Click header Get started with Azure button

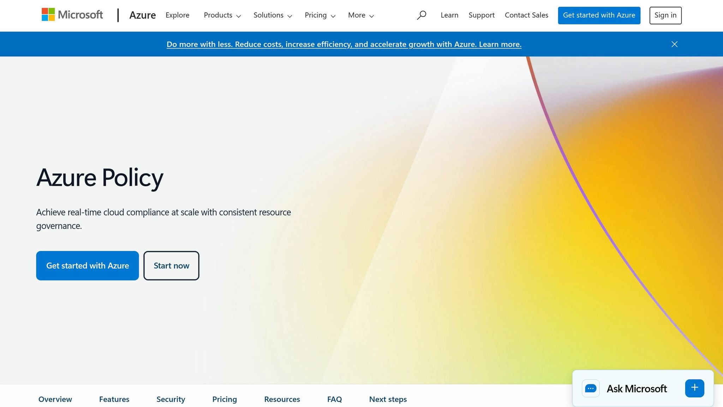599,15
